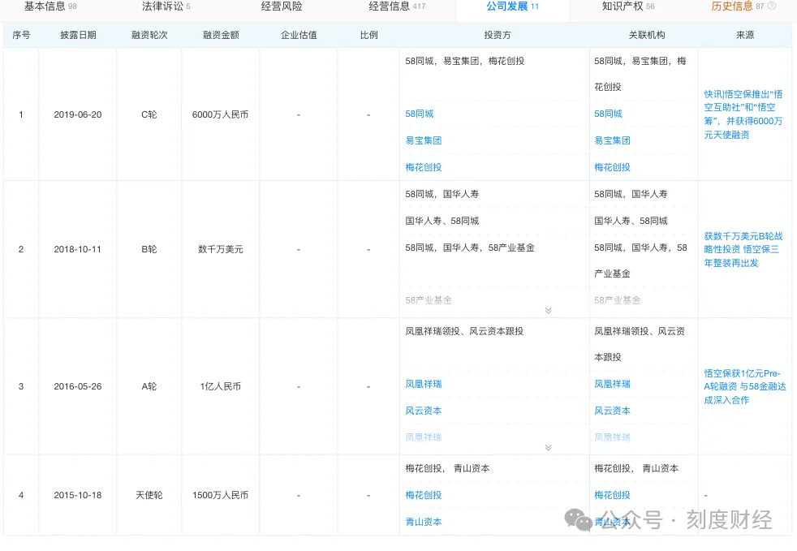Select 凤凰祥瑞领投、风云资本跟投 text in 投资方 column

point(464,331)
